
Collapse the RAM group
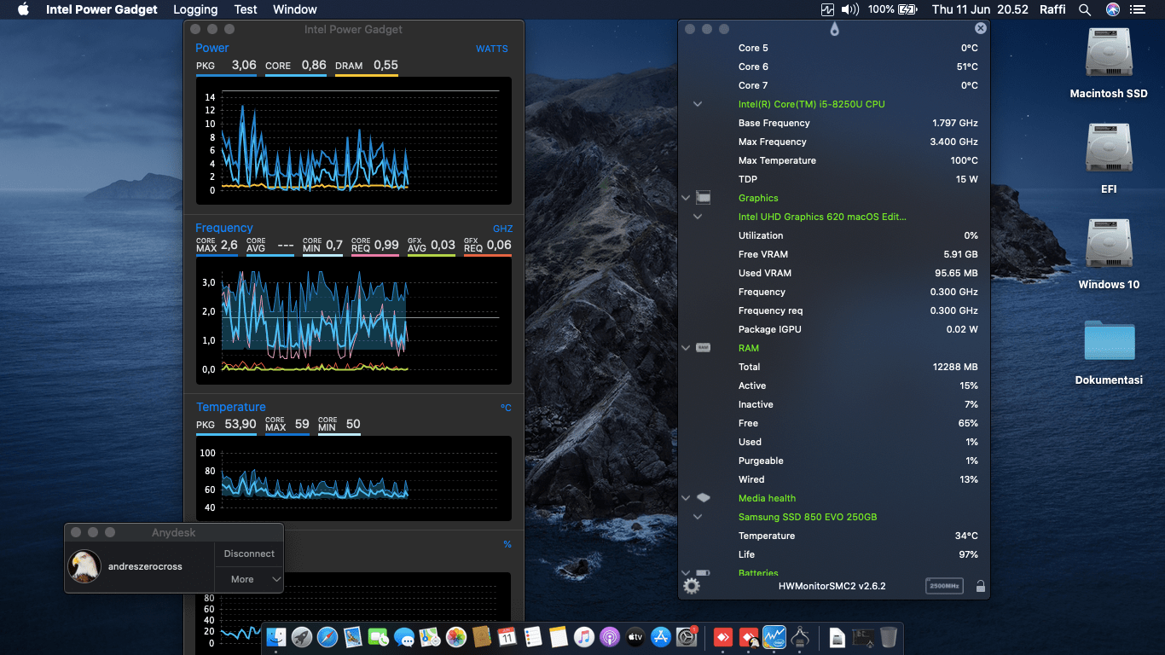(685, 348)
